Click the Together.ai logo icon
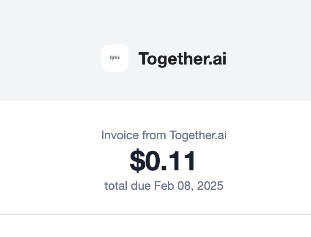 [115, 58]
